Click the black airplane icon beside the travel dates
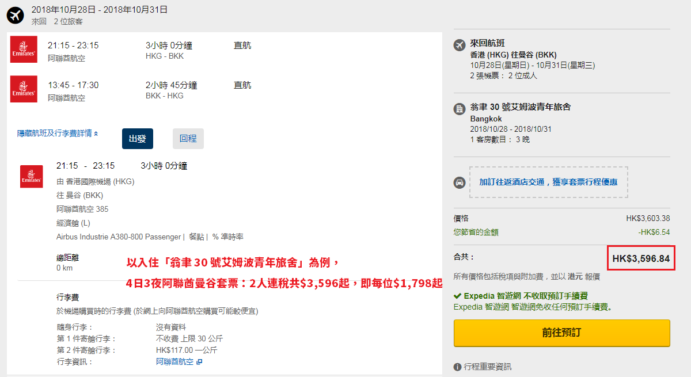This screenshot has height=377, width=691. (16, 15)
